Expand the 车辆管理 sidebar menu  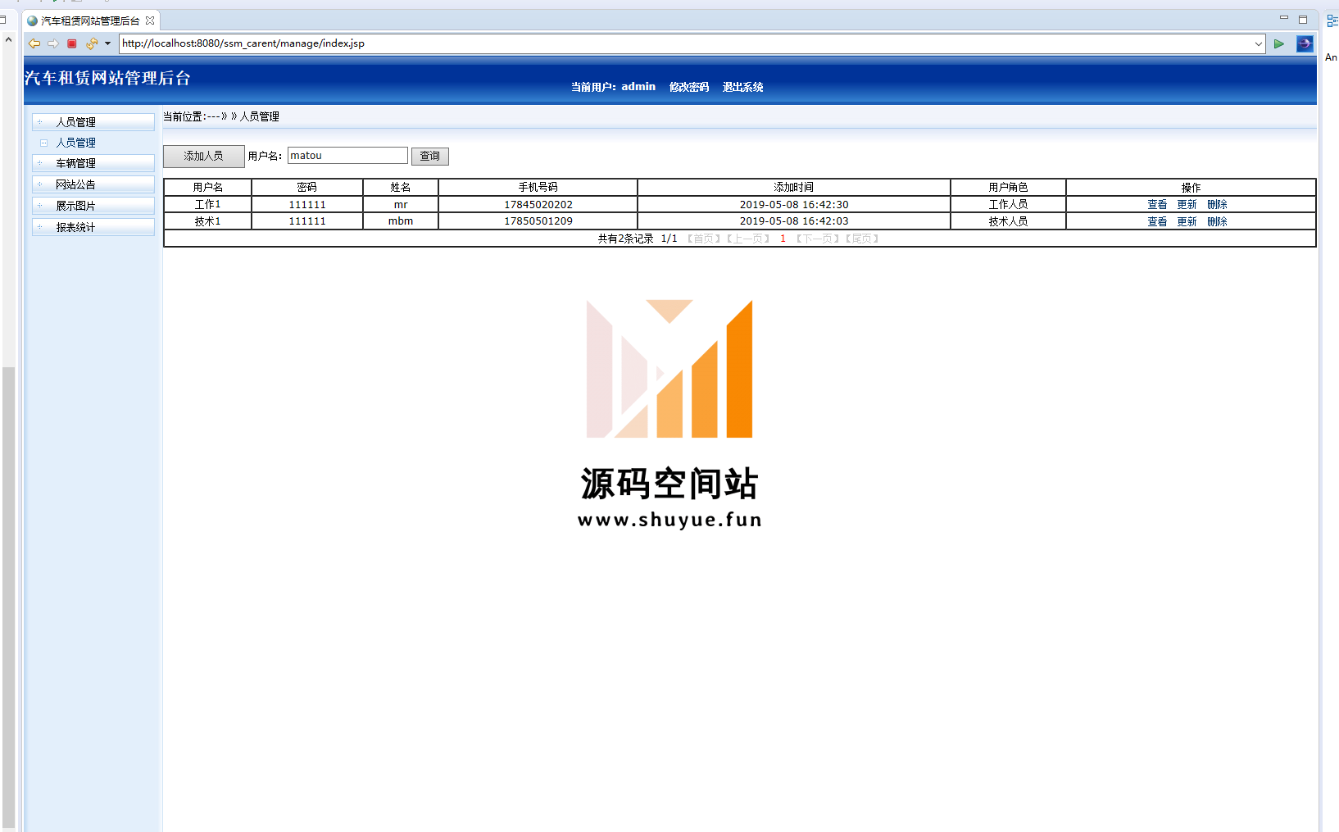tap(93, 163)
